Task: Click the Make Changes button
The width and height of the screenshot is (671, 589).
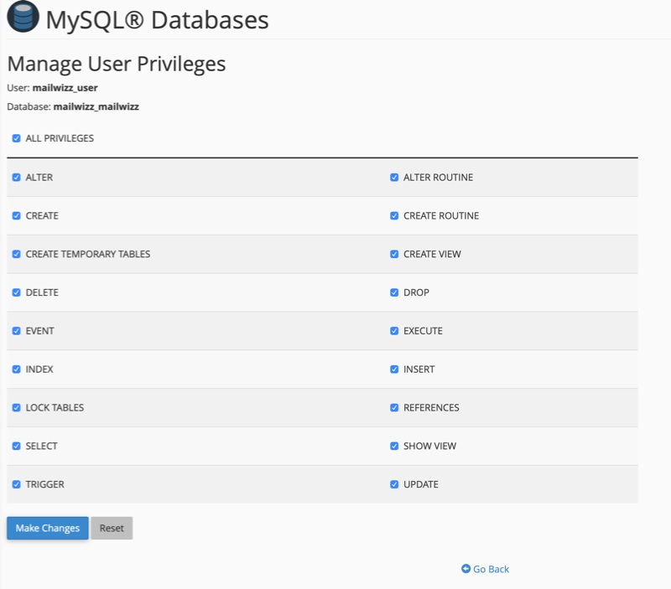Action: [x=48, y=528]
